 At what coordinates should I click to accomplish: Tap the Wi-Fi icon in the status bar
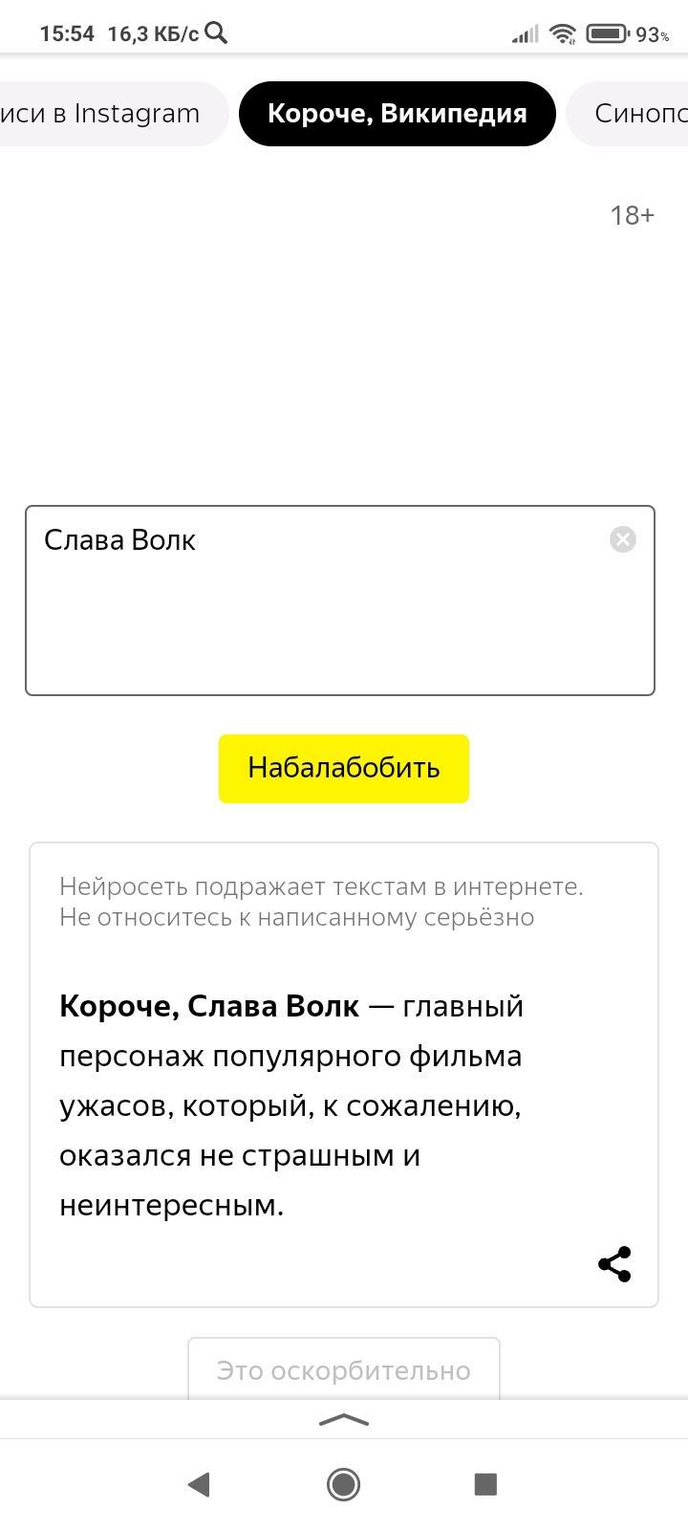(564, 34)
